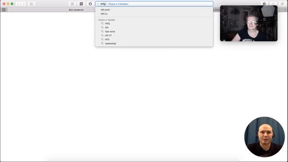Image resolution: width=288 pixels, height=162 pixels.
Task: Open the downloads icon in the toolbar
Action: pyautogui.click(x=264, y=4)
